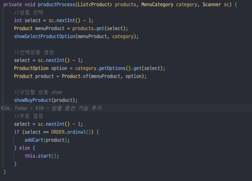
Task: Click the Product.of factory call
Action: 75,76
